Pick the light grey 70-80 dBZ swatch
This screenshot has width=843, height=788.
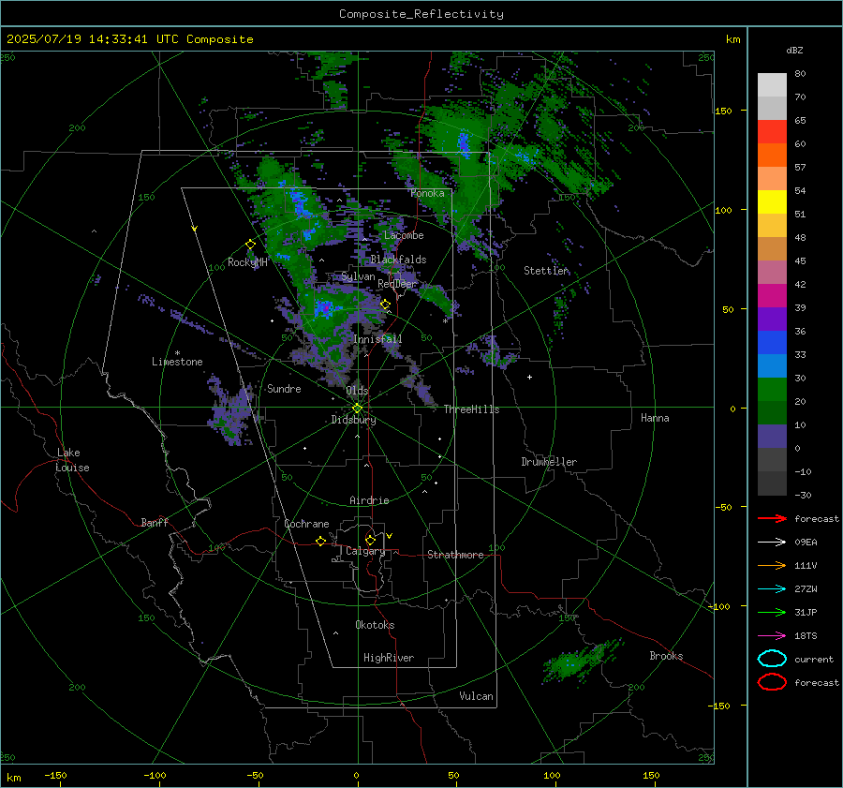(772, 85)
